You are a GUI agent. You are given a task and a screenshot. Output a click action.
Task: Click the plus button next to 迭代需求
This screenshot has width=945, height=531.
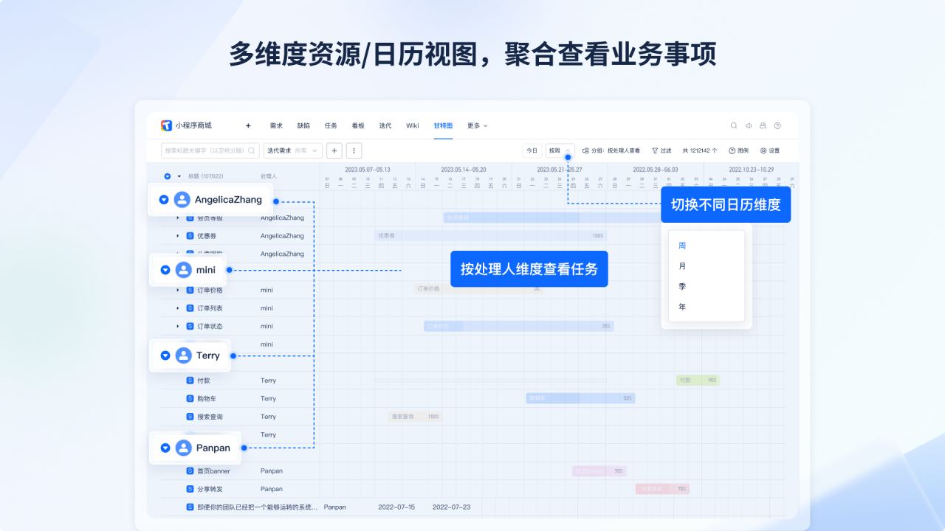(334, 150)
